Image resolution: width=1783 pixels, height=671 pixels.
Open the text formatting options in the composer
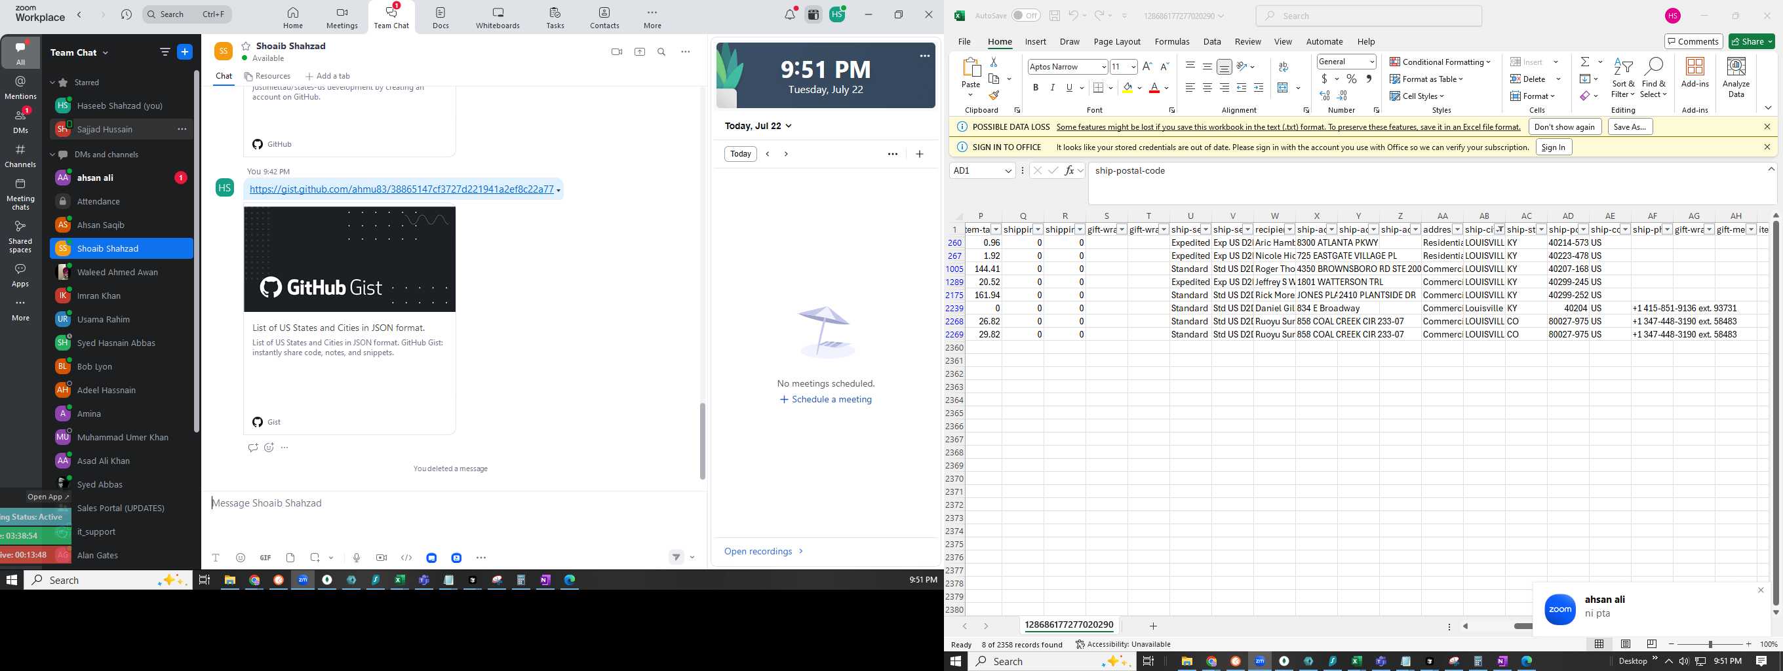[215, 558]
